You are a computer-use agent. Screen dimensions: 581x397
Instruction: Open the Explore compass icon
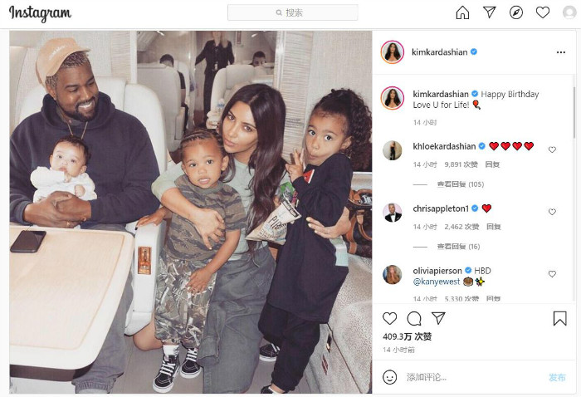click(x=516, y=12)
